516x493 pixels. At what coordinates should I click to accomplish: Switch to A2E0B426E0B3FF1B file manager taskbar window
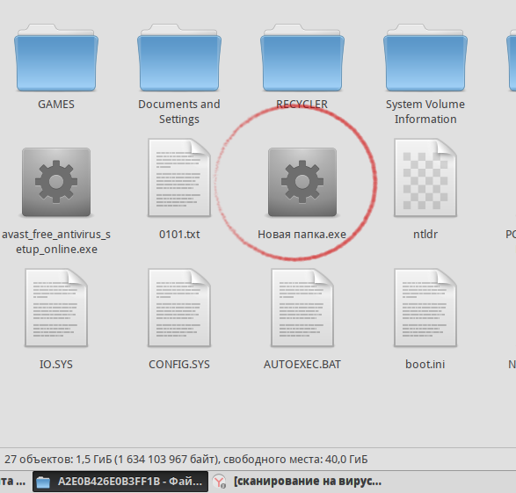tap(120, 482)
